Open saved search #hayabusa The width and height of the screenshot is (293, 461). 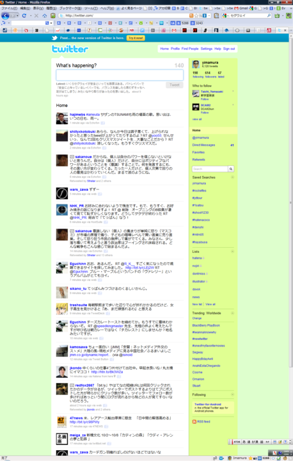pos(200,242)
